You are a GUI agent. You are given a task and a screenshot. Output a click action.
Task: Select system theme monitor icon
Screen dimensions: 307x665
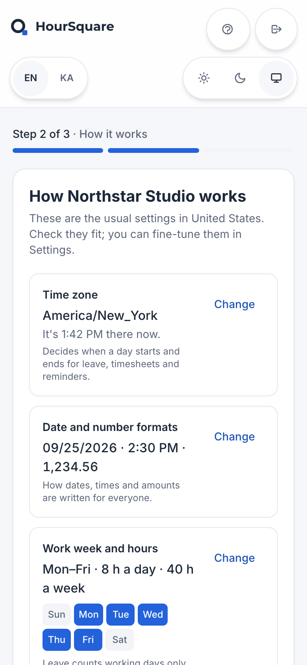(276, 78)
